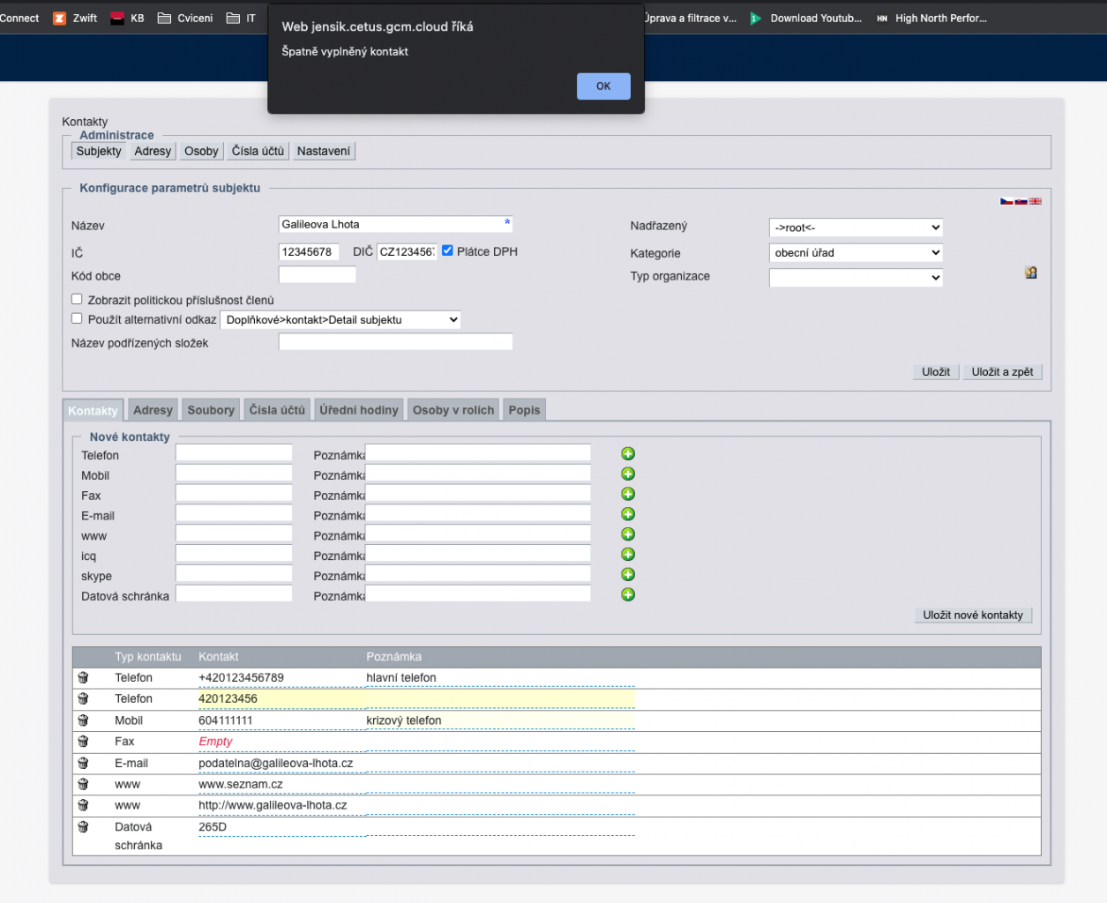Click into the Kód obce field
This screenshot has height=903, width=1107.
click(x=318, y=274)
